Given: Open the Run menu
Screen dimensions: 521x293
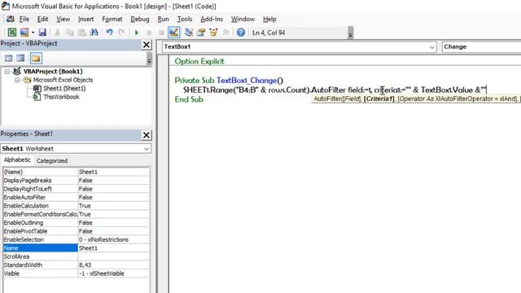Looking at the screenshot, I should (x=163, y=20).
